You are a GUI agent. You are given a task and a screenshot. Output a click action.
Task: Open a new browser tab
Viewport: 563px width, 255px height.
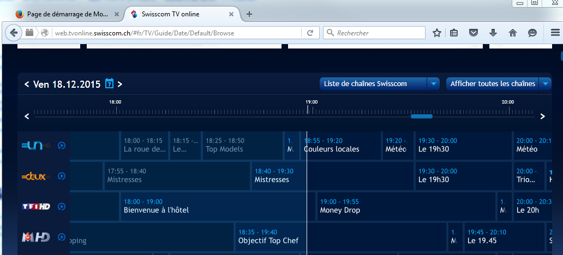(249, 14)
